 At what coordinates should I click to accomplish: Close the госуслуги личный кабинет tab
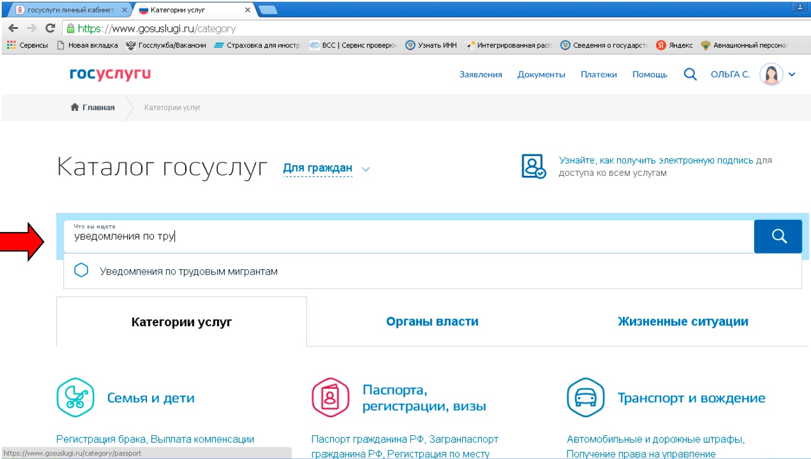[x=124, y=10]
